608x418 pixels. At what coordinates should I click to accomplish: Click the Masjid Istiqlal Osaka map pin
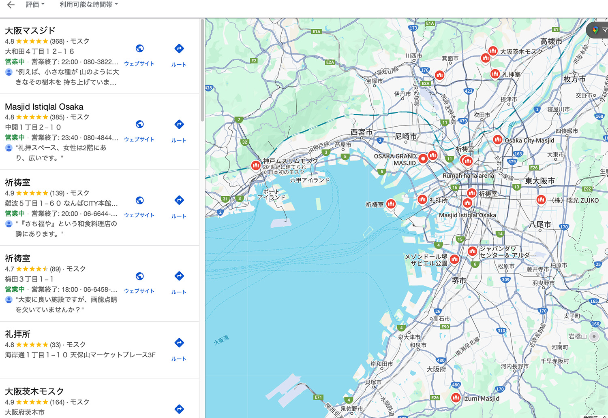(468, 203)
